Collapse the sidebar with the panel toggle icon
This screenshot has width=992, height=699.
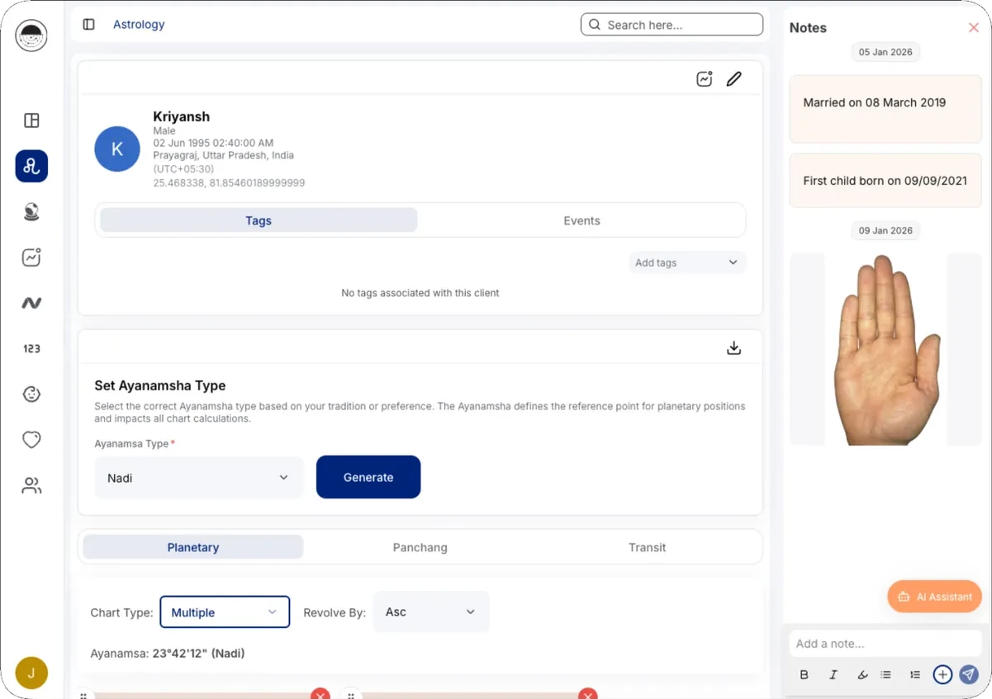[89, 25]
